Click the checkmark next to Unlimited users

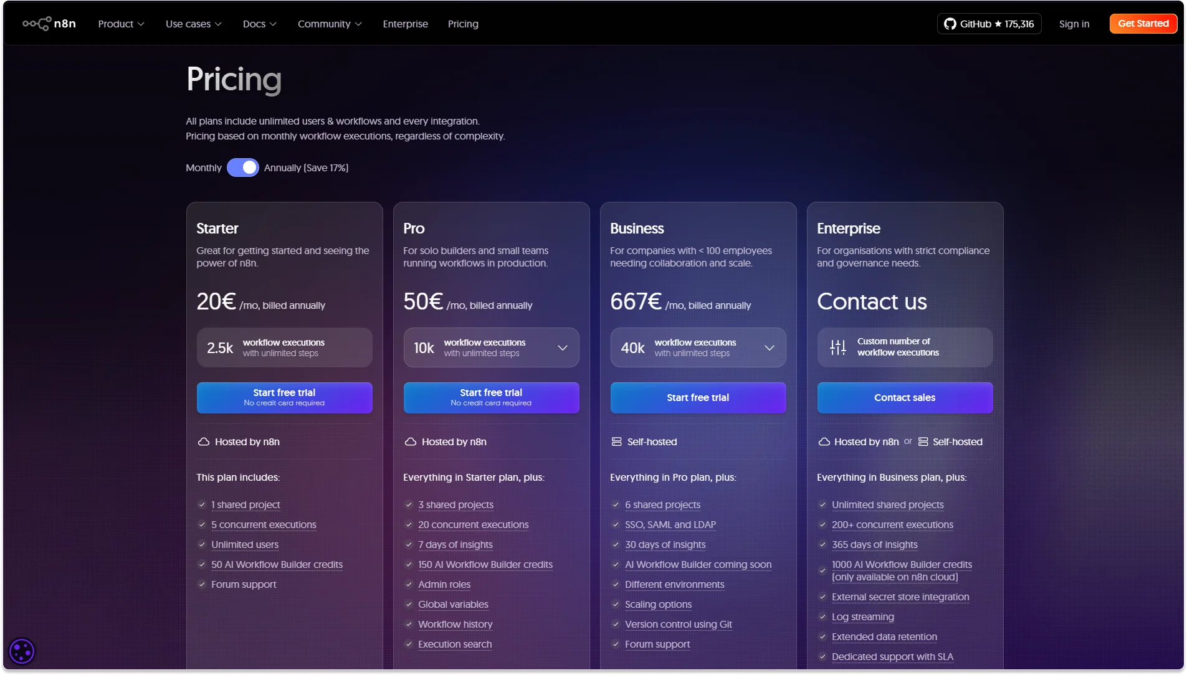click(202, 544)
